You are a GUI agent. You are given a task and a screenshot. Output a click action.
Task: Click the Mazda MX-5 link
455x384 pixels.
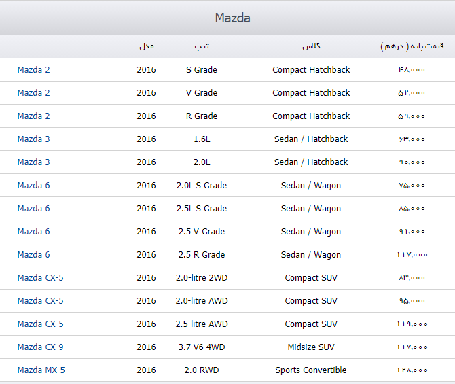coord(41,370)
